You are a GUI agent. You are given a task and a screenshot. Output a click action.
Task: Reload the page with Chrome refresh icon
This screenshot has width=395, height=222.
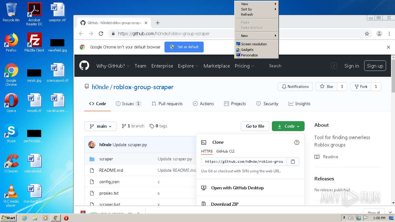click(x=101, y=34)
